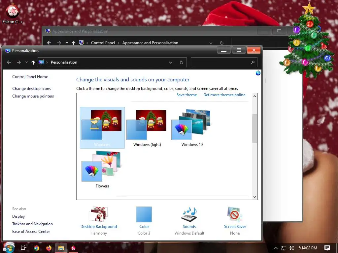Open Ease of Access Center link
338x253 pixels.
coord(31,232)
